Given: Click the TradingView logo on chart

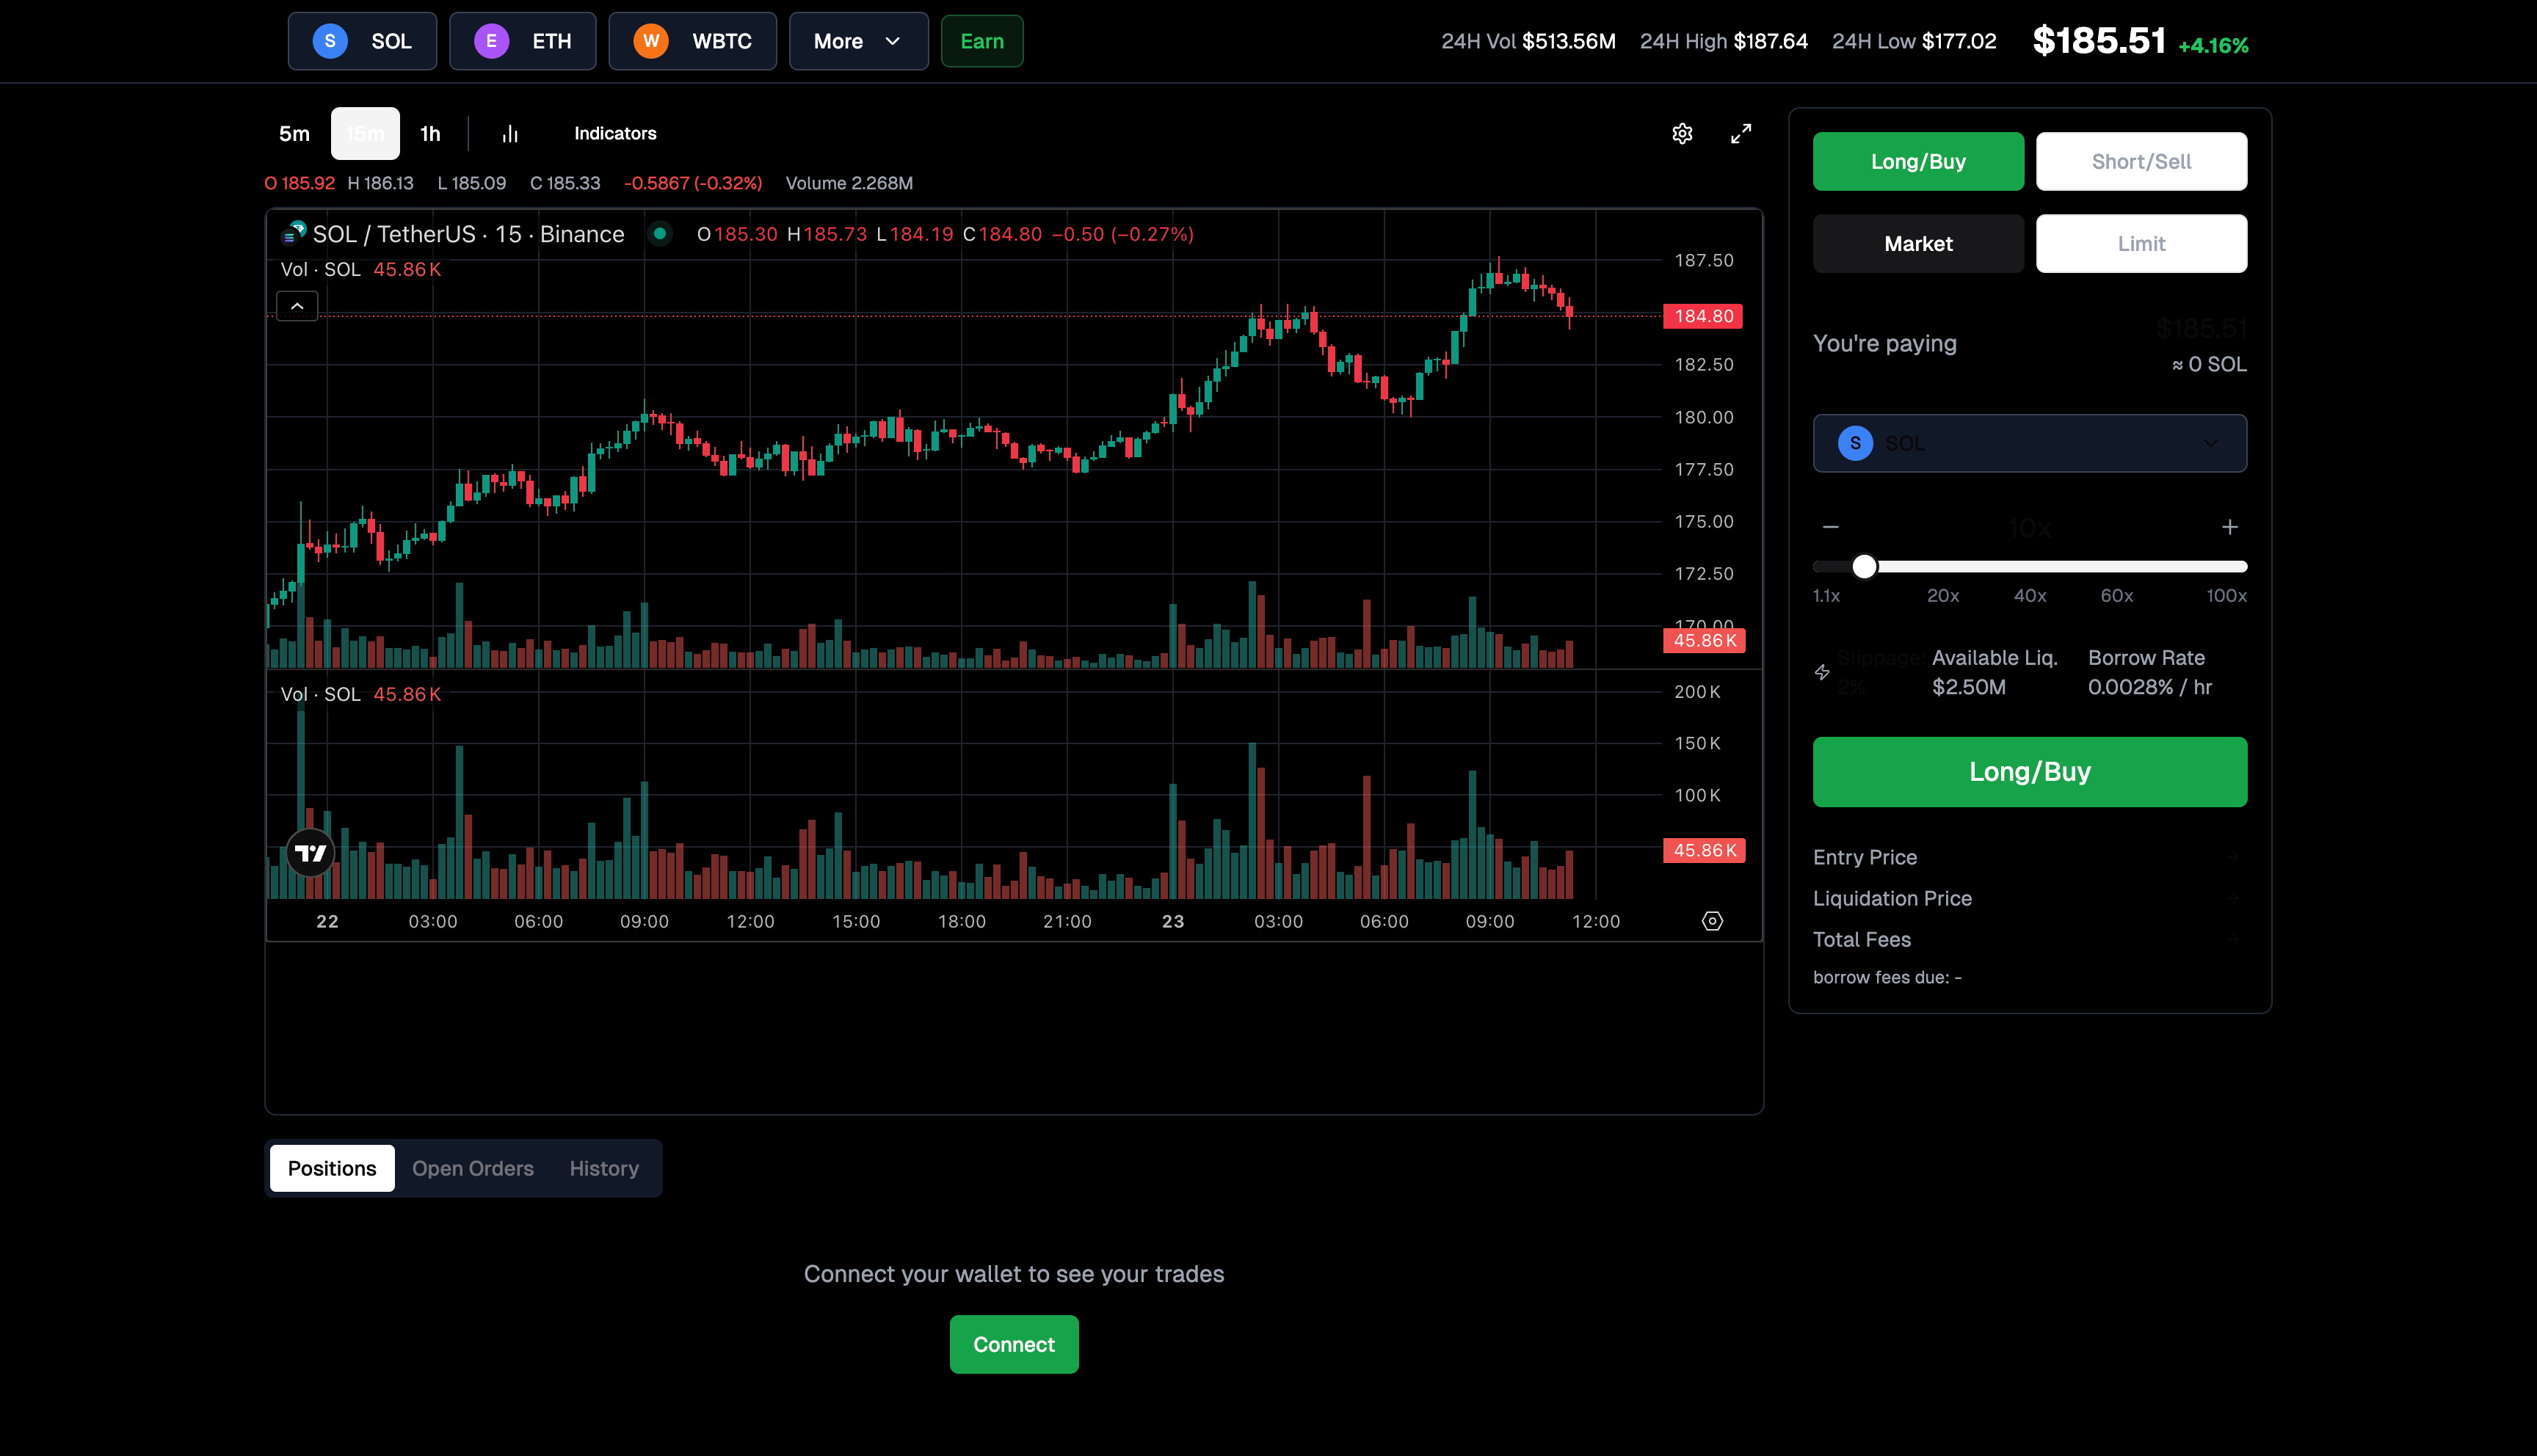Looking at the screenshot, I should [x=310, y=853].
